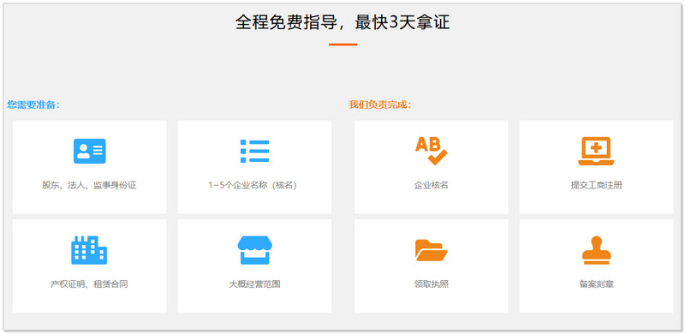The width and height of the screenshot is (685, 334).
Task: Click the orange open folder icon
Action: click(x=432, y=250)
